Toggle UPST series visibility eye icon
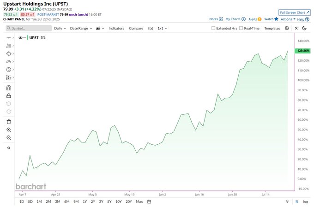This screenshot has height=207, width=314. tap(20, 38)
